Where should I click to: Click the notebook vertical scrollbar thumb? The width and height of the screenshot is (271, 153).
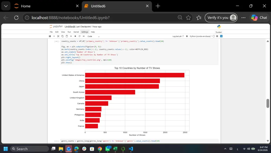[268, 104]
